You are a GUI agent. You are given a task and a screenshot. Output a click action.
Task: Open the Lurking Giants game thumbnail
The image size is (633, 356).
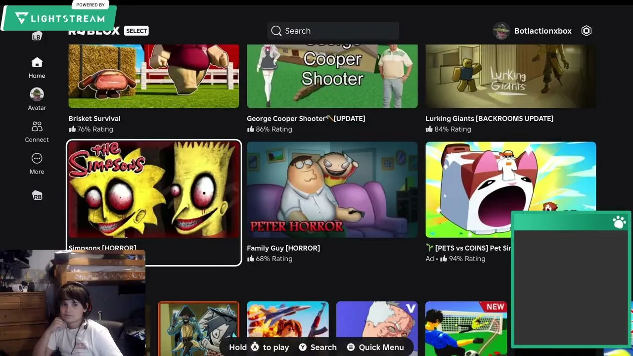[x=511, y=76]
